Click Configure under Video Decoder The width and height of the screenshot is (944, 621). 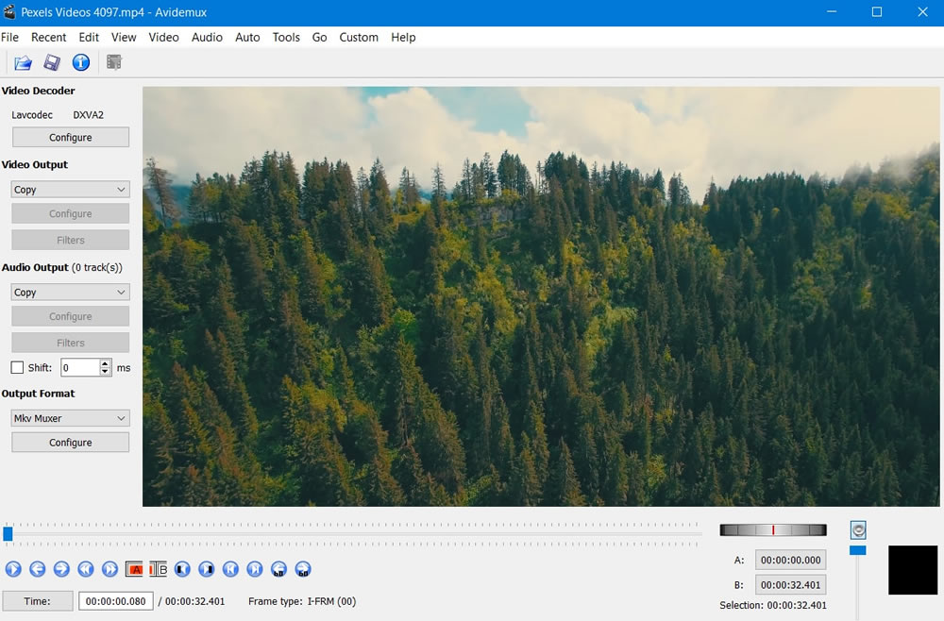(71, 137)
